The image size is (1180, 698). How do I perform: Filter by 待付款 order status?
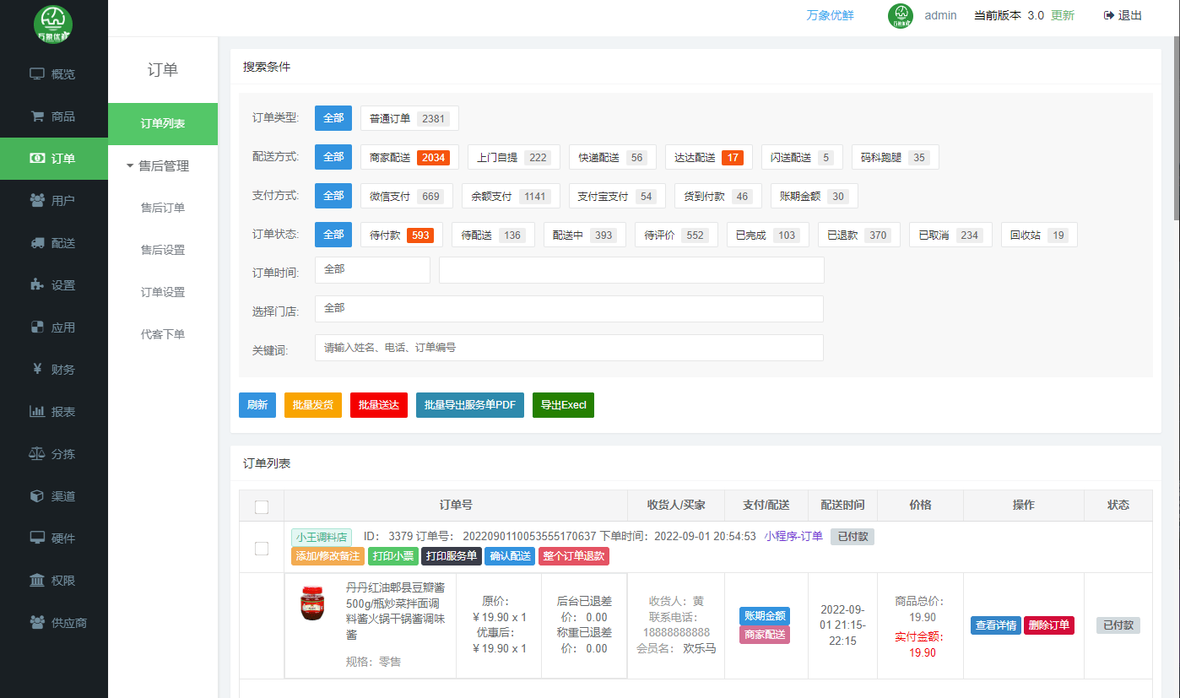click(401, 235)
